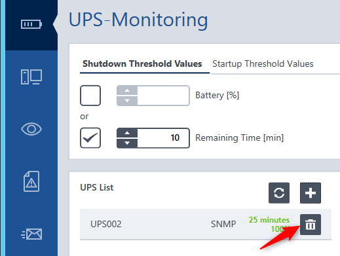Decrease Battery percent with down arrow
Viewport: 340px width, 256px height.
pyautogui.click(x=127, y=101)
